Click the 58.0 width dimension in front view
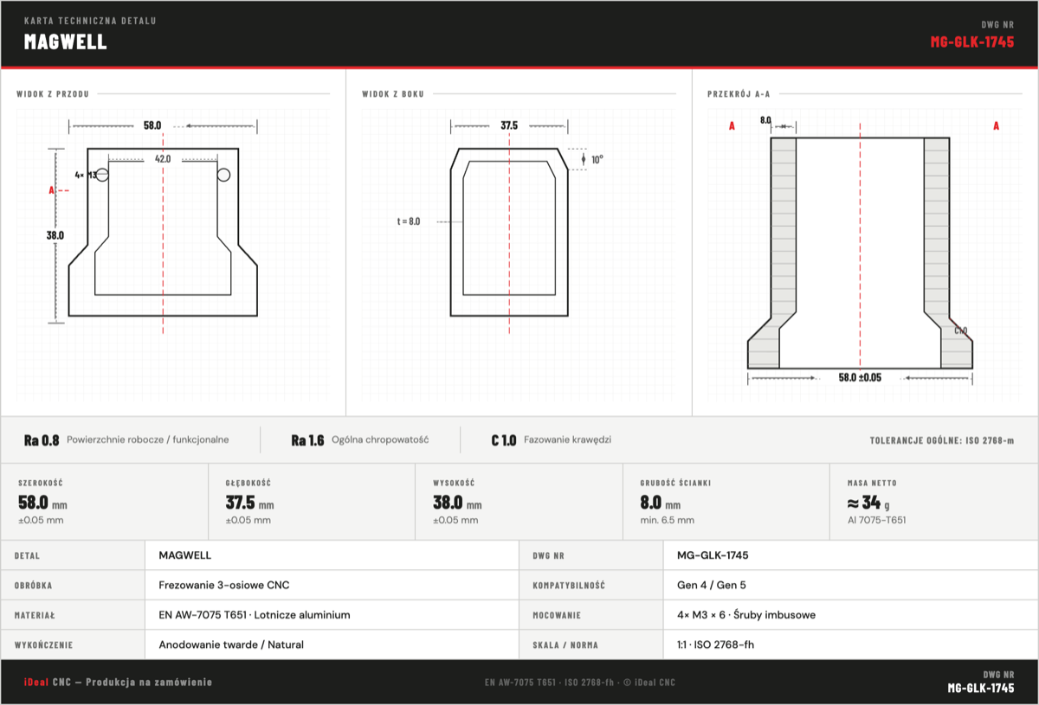The height and width of the screenshot is (705, 1039). [152, 125]
